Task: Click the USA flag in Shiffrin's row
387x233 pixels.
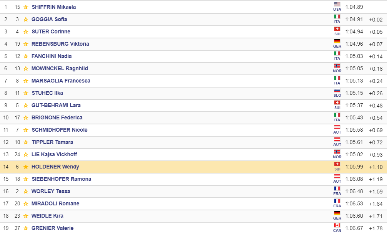Action: click(337, 5)
